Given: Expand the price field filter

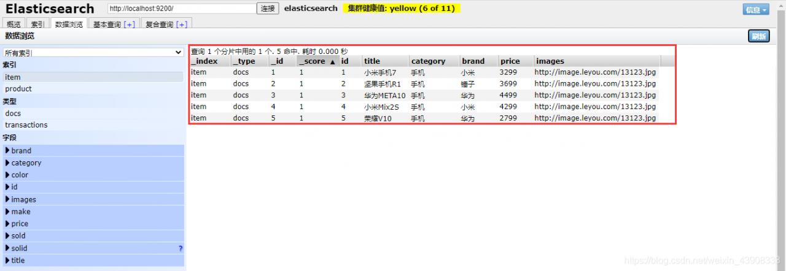Looking at the screenshot, I should click(19, 224).
